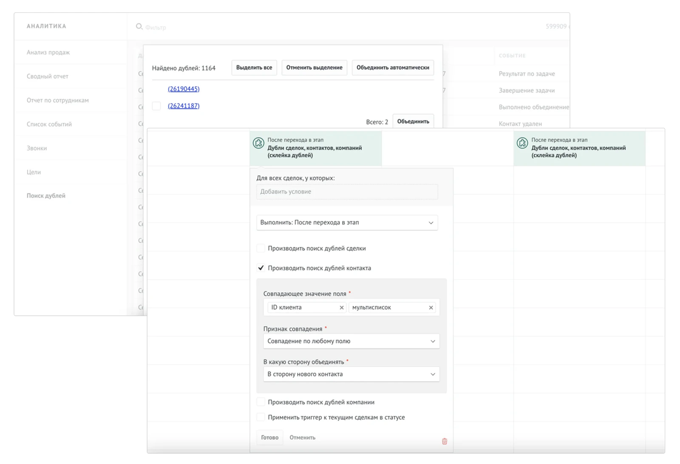Click Отменить at the trigger form bottom
The image size is (680, 464).
click(303, 437)
